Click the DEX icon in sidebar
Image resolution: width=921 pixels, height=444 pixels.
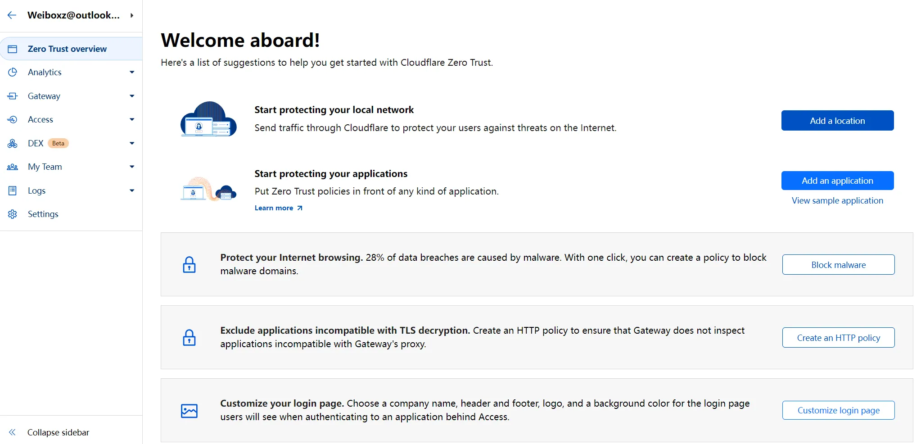[x=13, y=143]
